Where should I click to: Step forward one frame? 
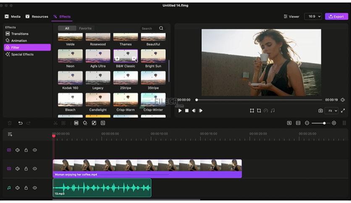point(201,111)
